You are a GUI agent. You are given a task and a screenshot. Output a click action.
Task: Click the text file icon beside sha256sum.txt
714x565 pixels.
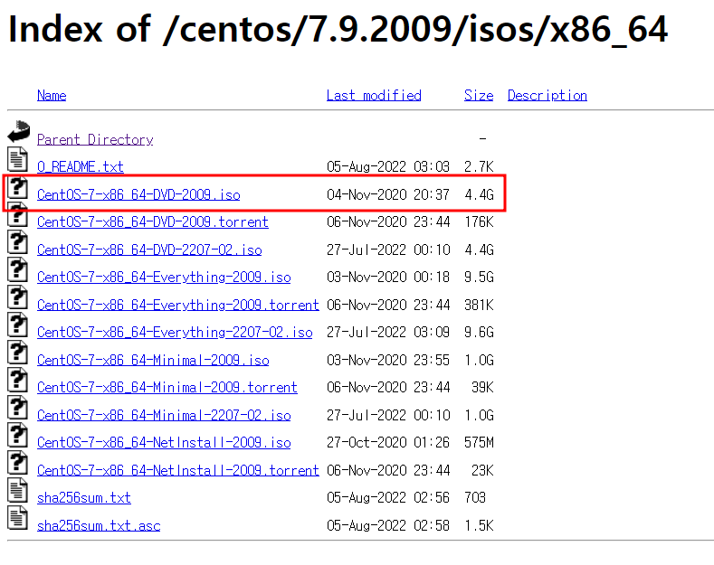[17, 490]
